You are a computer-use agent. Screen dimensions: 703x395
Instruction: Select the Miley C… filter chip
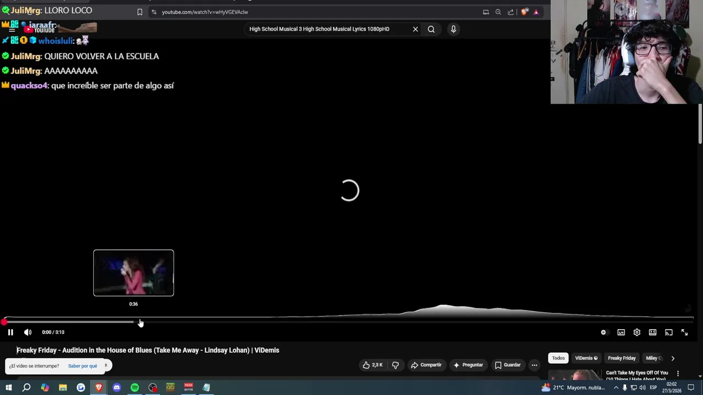pyautogui.click(x=654, y=358)
